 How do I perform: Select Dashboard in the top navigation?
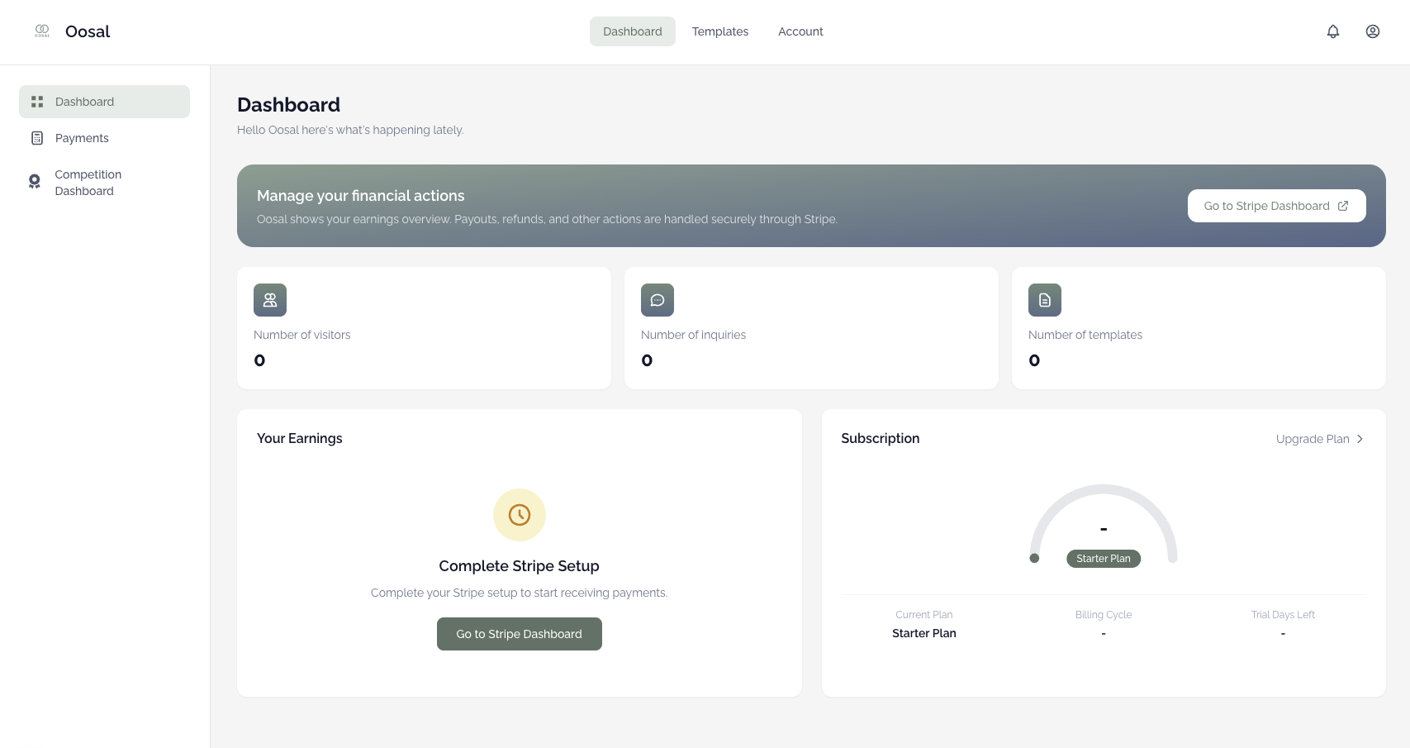(632, 31)
